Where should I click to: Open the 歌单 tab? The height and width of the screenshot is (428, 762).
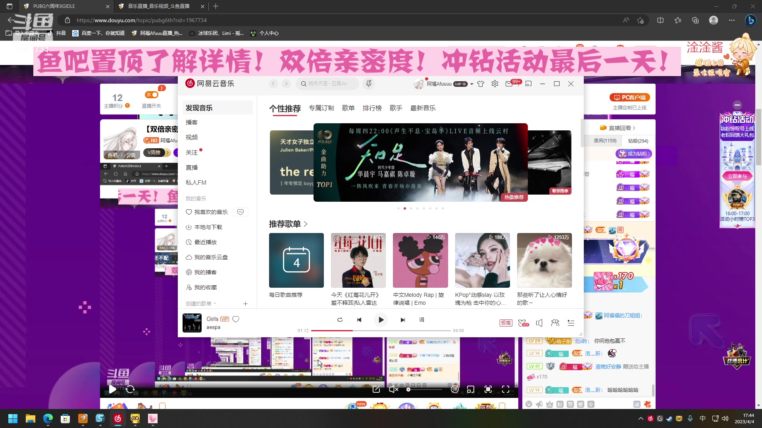(348, 108)
